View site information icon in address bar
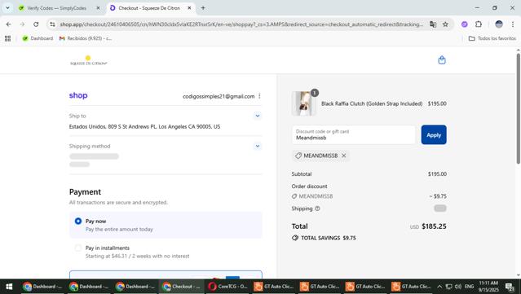Image resolution: width=521 pixels, height=294 pixels. (x=52, y=24)
